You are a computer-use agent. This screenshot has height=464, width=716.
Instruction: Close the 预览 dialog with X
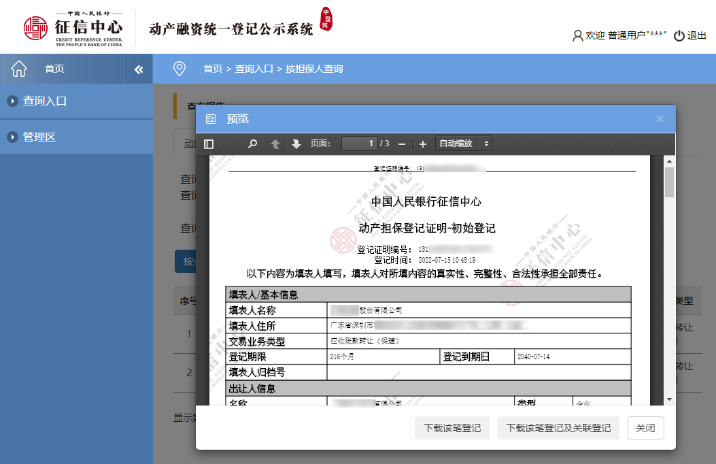[x=660, y=119]
